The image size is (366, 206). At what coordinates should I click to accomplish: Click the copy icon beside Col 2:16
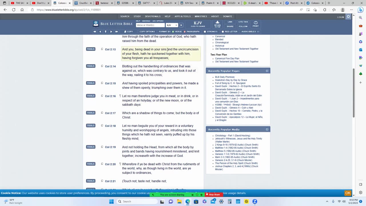click(x=102, y=96)
